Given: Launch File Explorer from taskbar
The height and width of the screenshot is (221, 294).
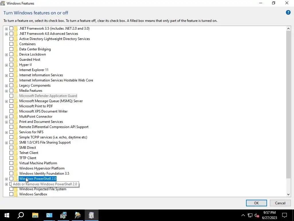Looking at the screenshot, I should pos(35,215).
